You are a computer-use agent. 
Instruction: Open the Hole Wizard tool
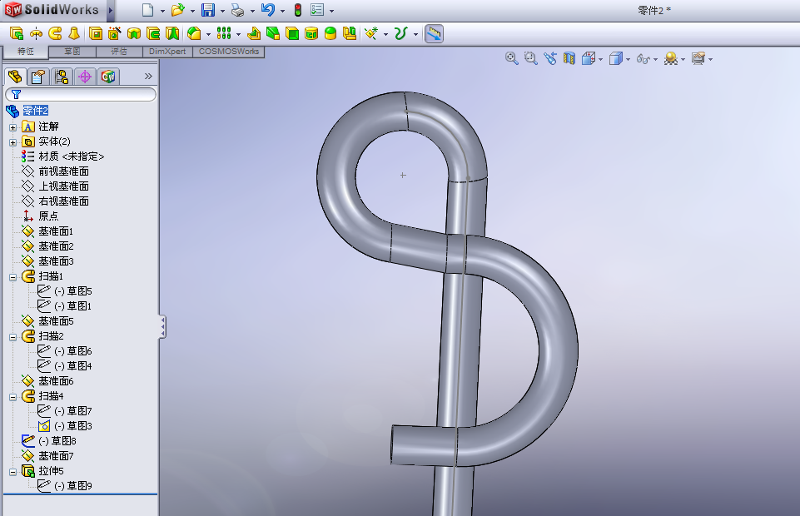[115, 33]
